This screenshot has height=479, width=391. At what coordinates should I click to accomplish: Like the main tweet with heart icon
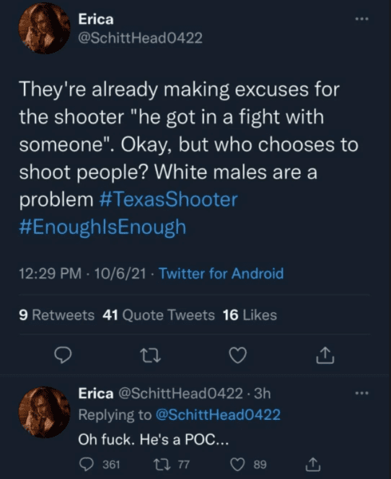(238, 355)
